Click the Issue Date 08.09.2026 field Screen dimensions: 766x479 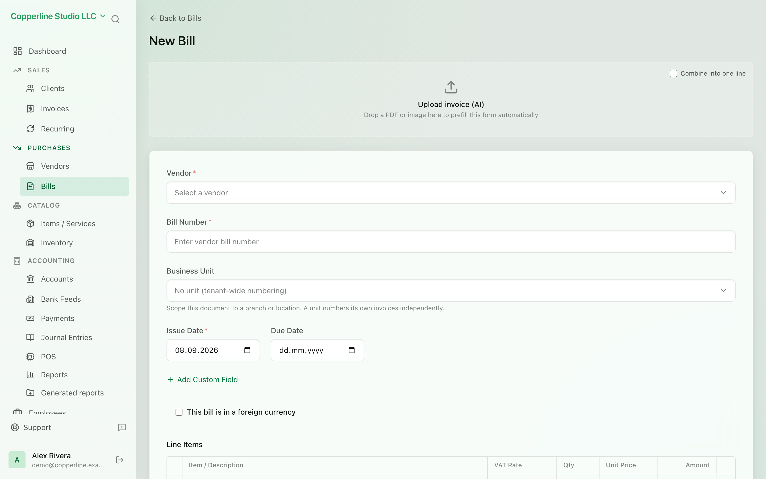click(x=213, y=350)
